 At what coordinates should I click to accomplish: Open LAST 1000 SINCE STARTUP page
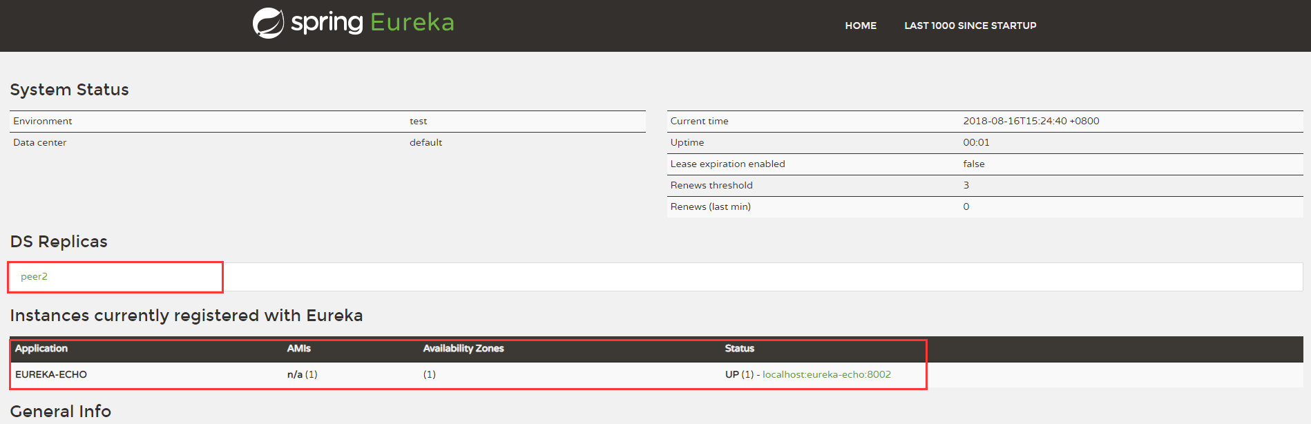click(970, 26)
